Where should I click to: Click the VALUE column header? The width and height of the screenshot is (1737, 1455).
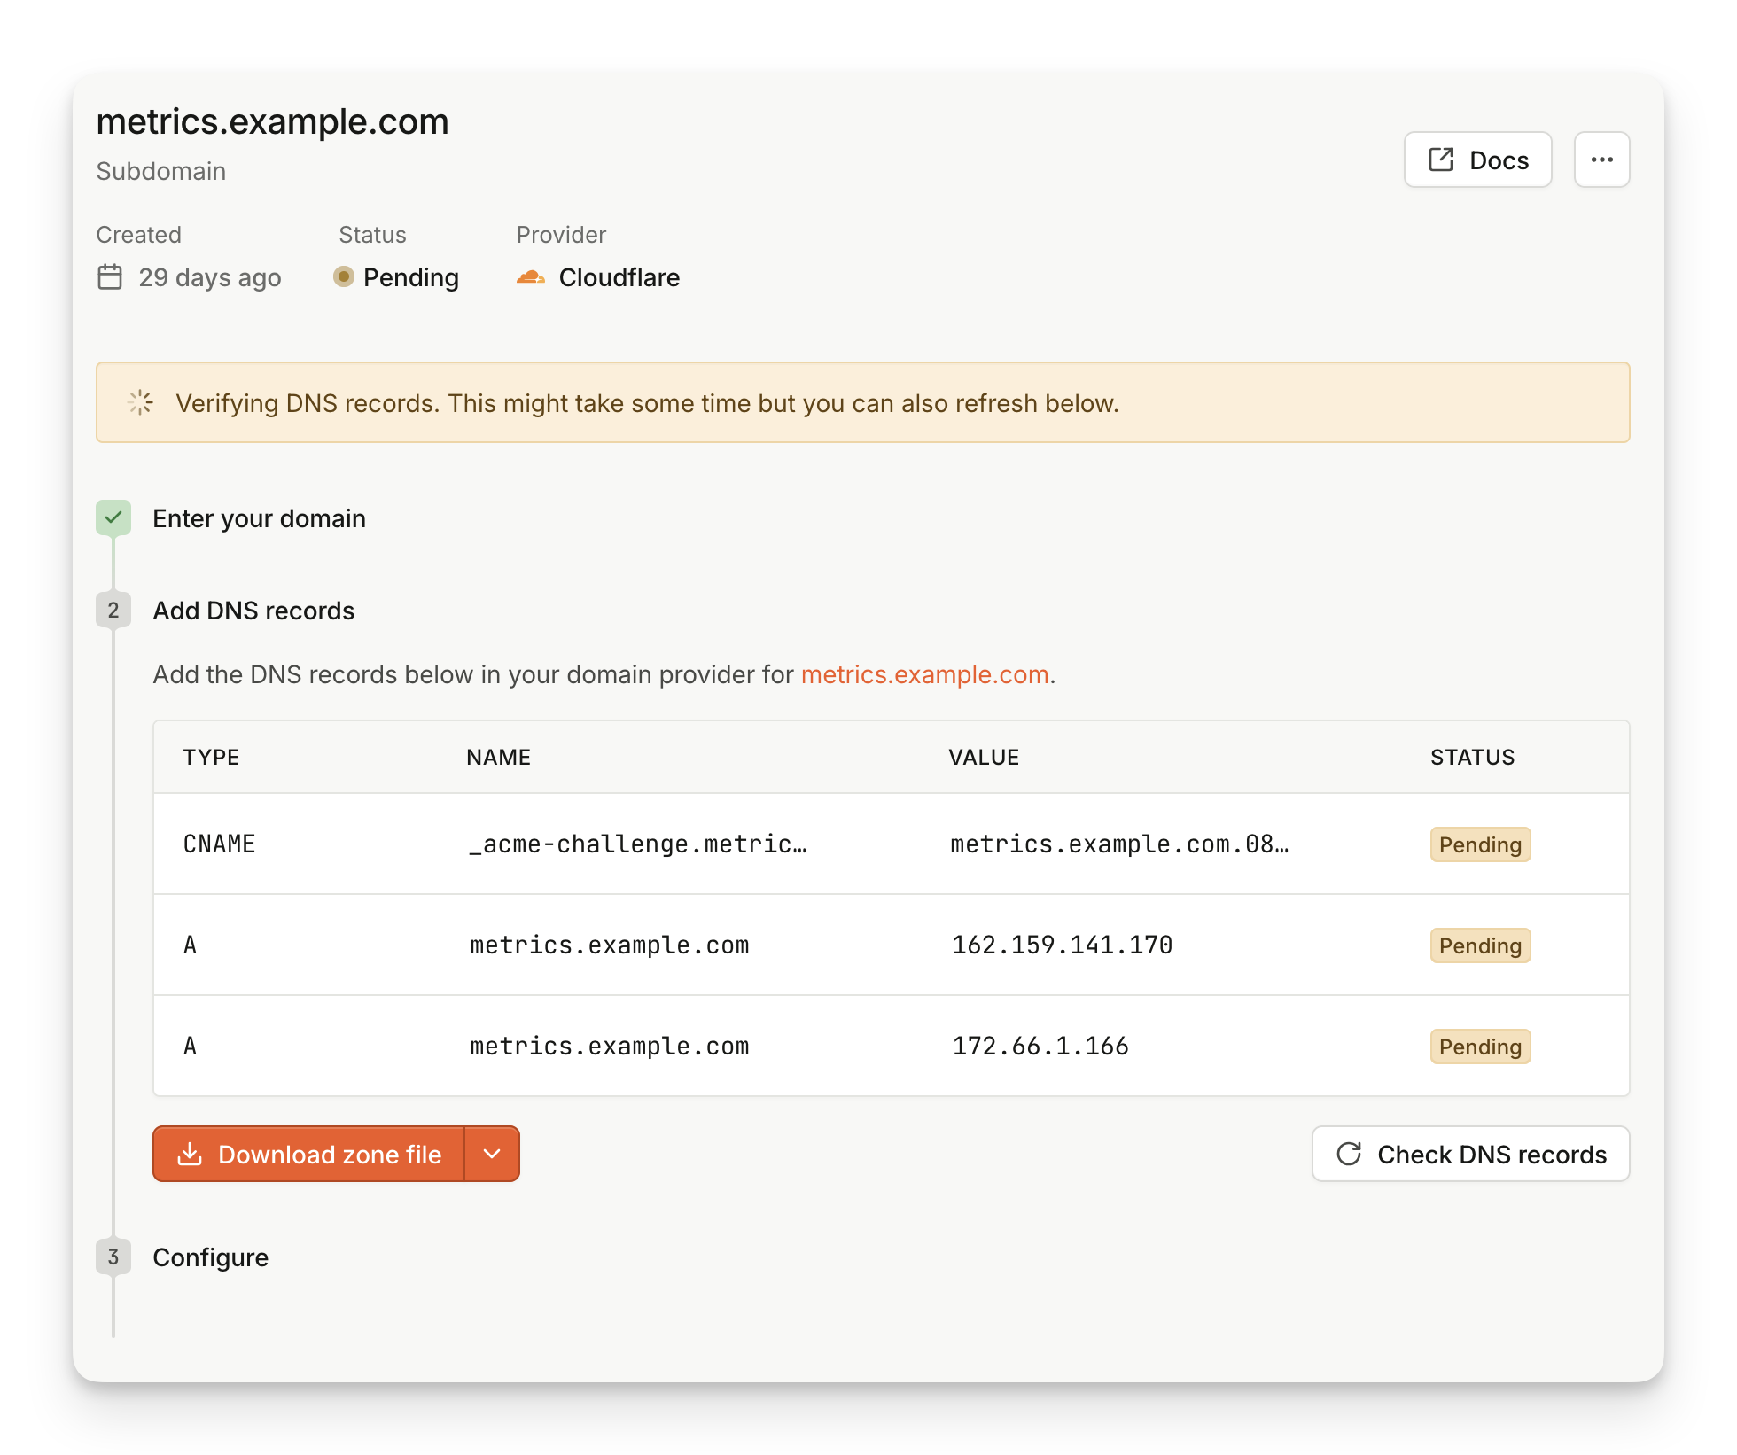984,757
